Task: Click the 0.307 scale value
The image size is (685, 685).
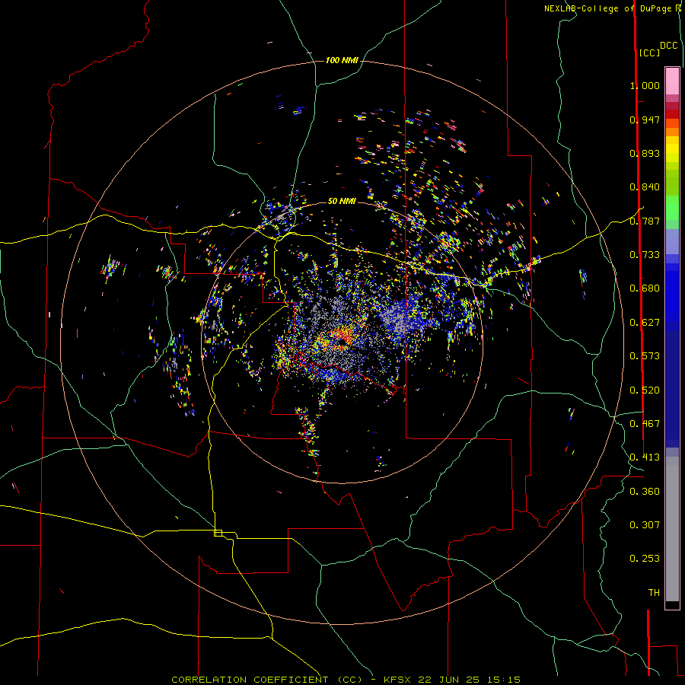Action: click(645, 525)
